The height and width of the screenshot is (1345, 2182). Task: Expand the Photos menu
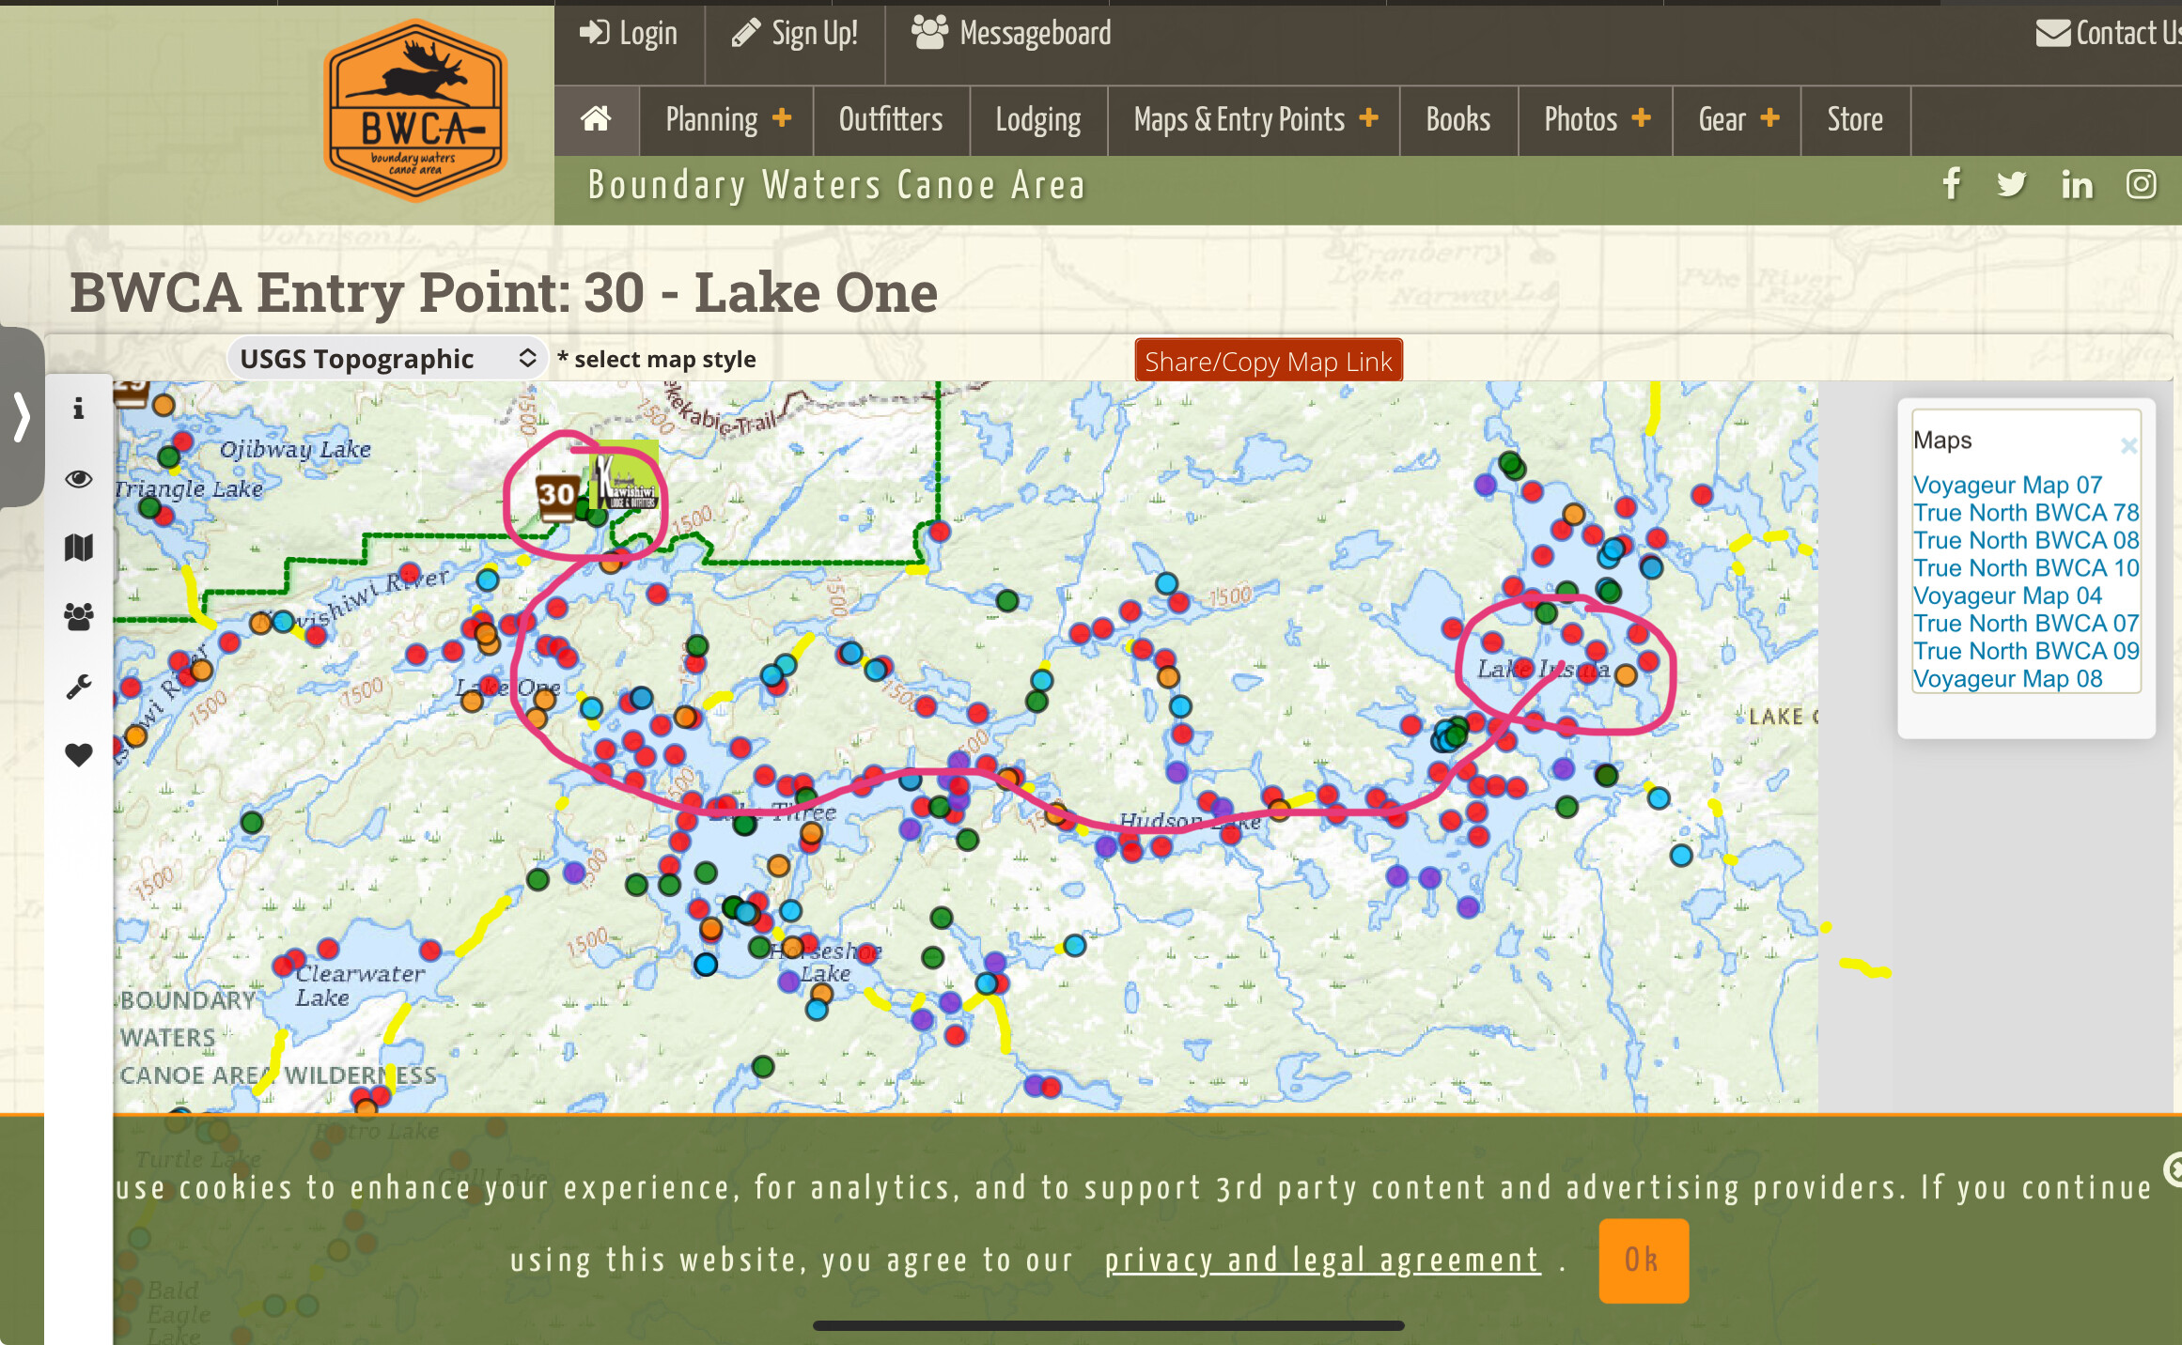(x=1596, y=120)
